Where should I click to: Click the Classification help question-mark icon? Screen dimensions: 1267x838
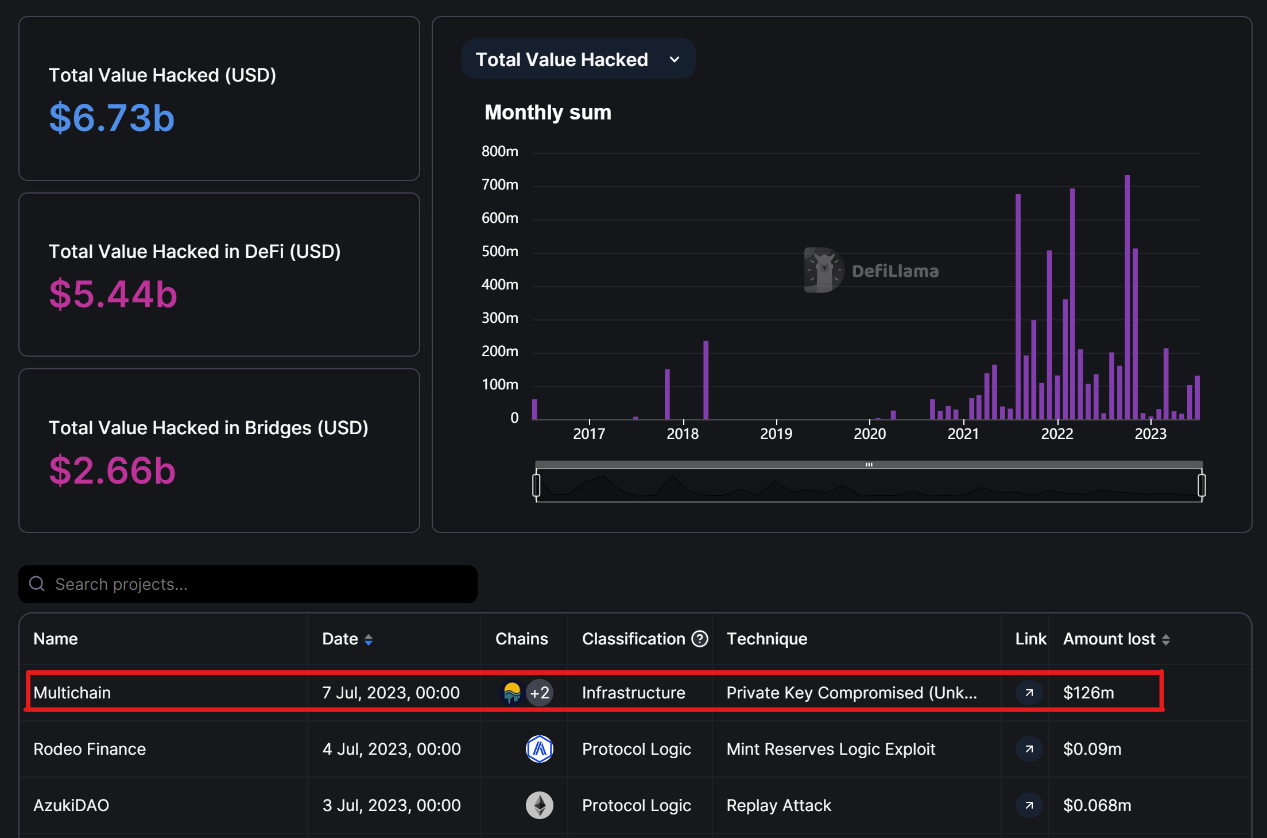[700, 639]
